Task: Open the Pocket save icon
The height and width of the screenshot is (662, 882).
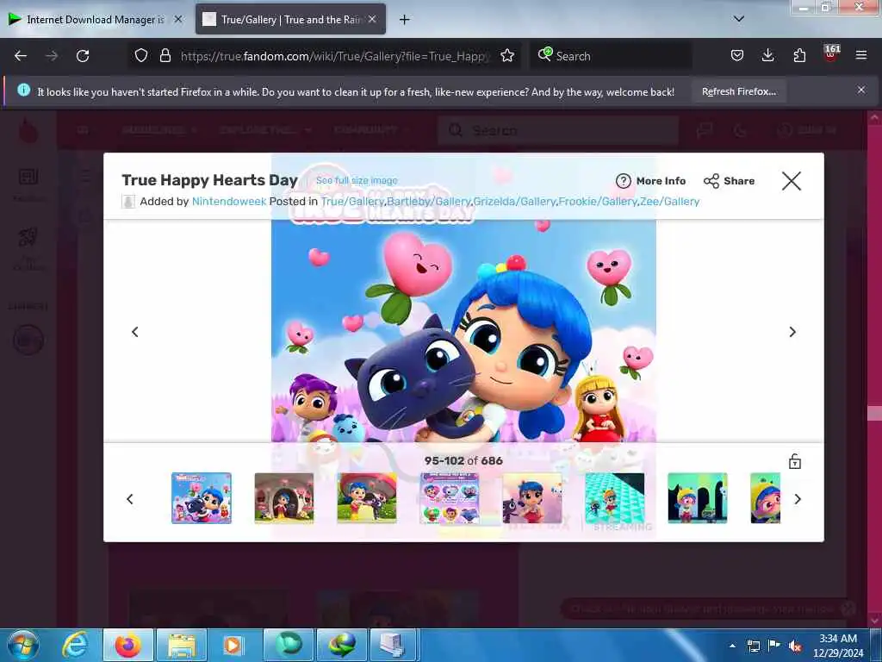Action: pos(737,56)
